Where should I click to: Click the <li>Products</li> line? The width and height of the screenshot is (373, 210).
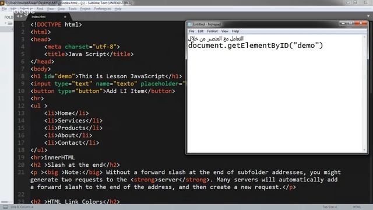[x=73, y=128]
